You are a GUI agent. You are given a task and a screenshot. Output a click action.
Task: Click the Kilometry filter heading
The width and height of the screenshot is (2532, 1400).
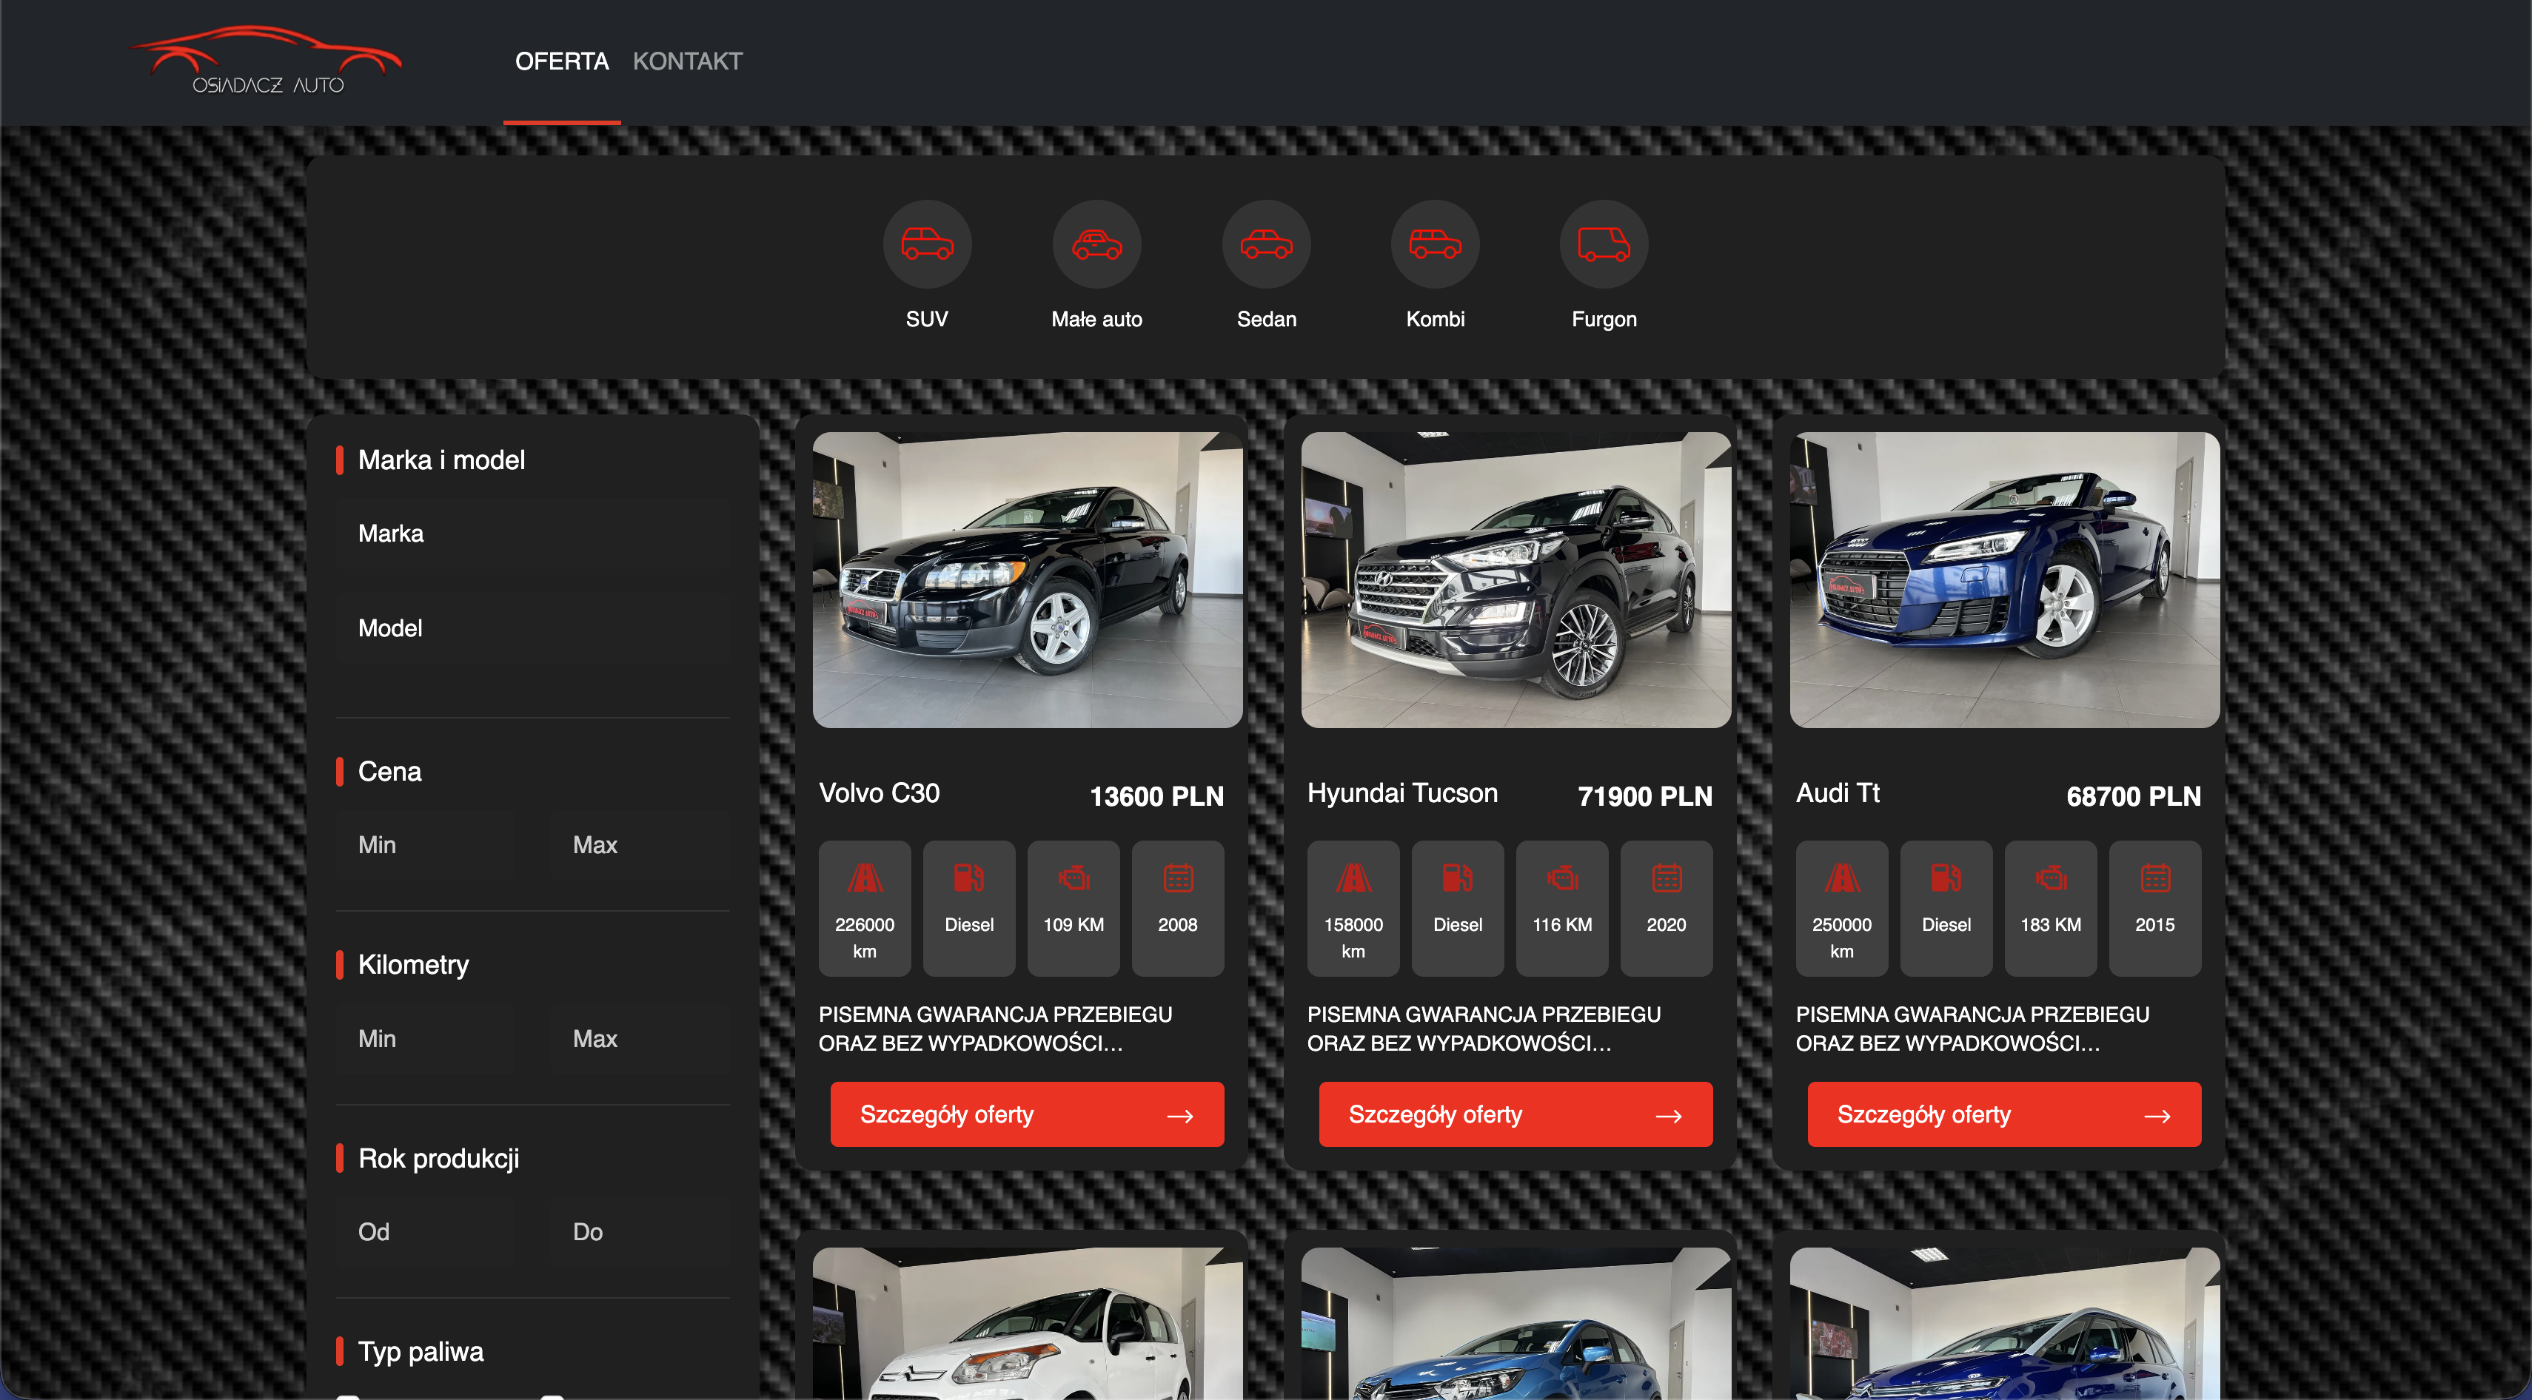[413, 965]
